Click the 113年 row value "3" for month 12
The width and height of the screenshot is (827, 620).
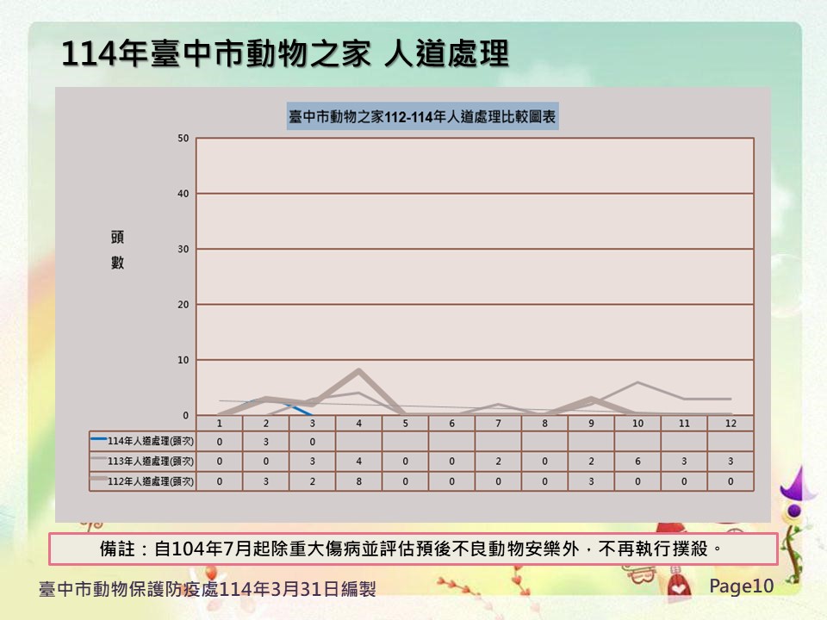[x=731, y=462]
